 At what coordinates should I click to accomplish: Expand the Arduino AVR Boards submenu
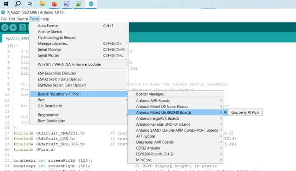175,100
